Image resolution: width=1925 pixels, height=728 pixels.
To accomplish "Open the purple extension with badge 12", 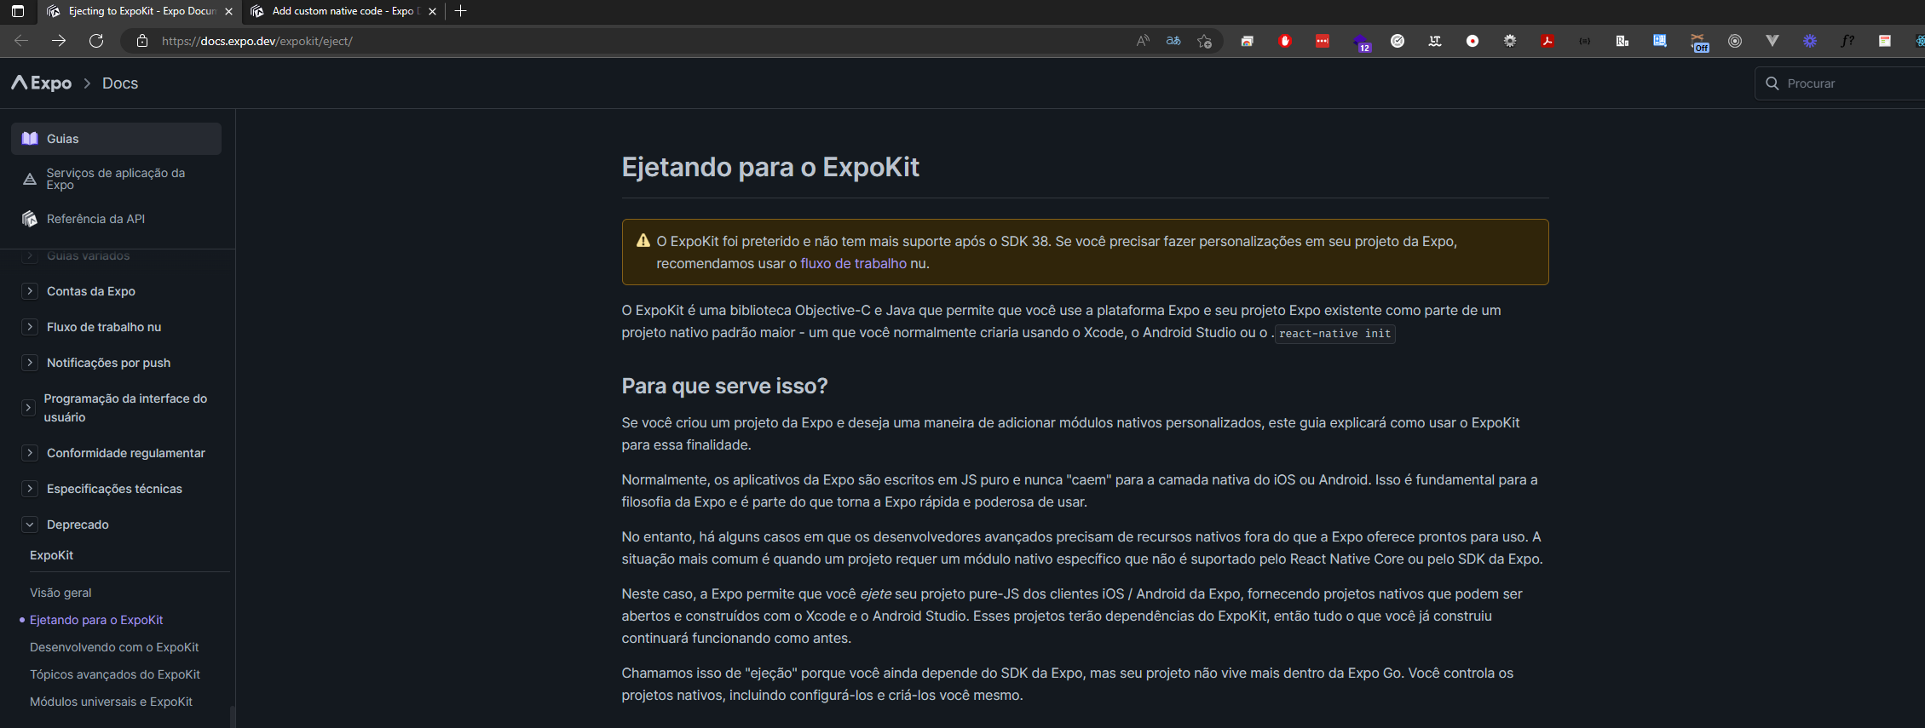I will coord(1361,42).
